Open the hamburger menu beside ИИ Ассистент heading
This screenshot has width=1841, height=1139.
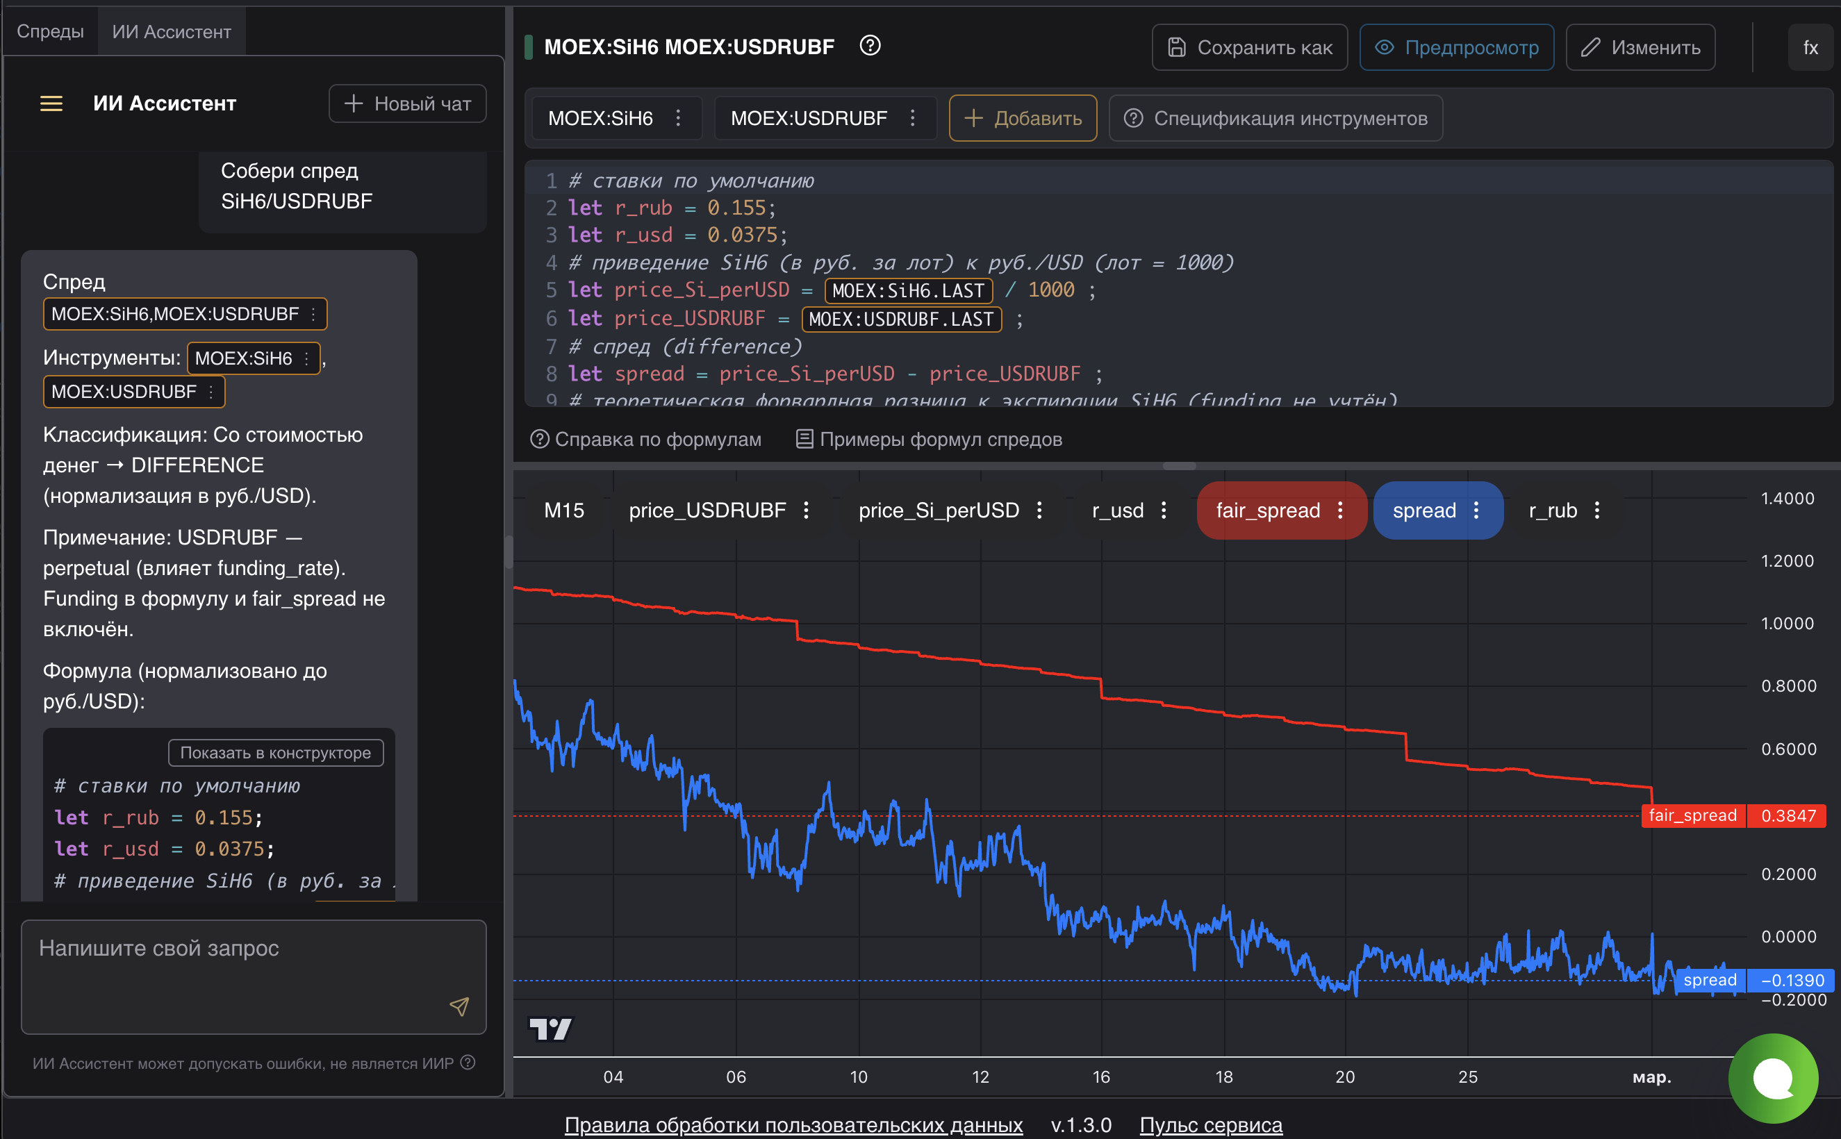(x=51, y=103)
